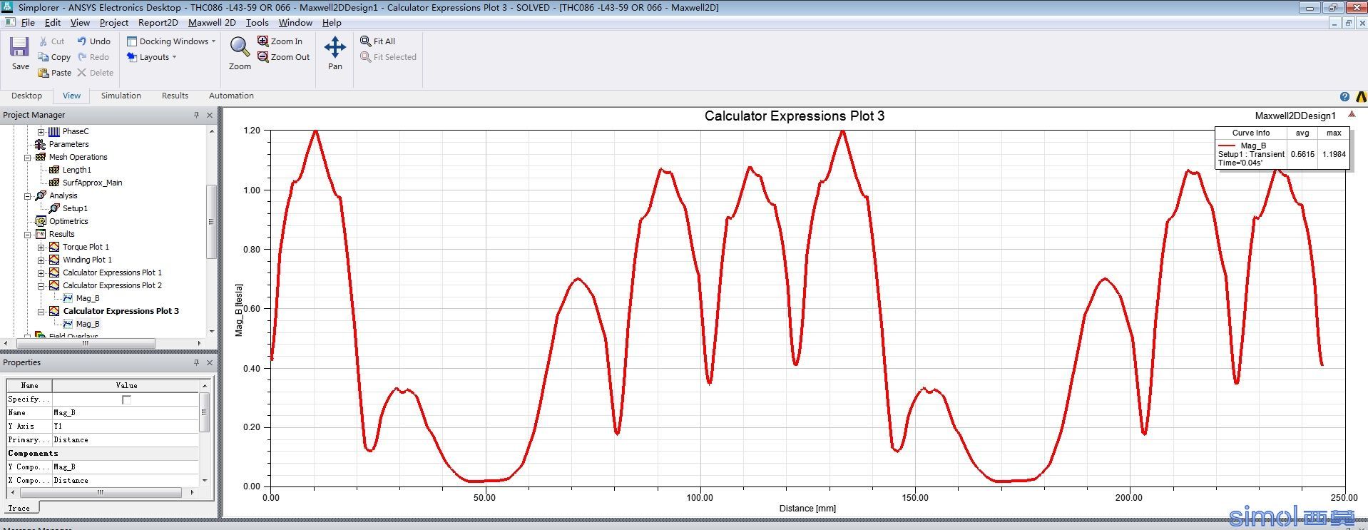Open the Tools menu
The height and width of the screenshot is (530, 1368).
pyautogui.click(x=257, y=23)
